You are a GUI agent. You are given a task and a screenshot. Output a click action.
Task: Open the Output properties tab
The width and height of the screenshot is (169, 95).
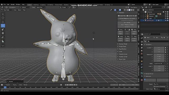click(x=142, y=45)
